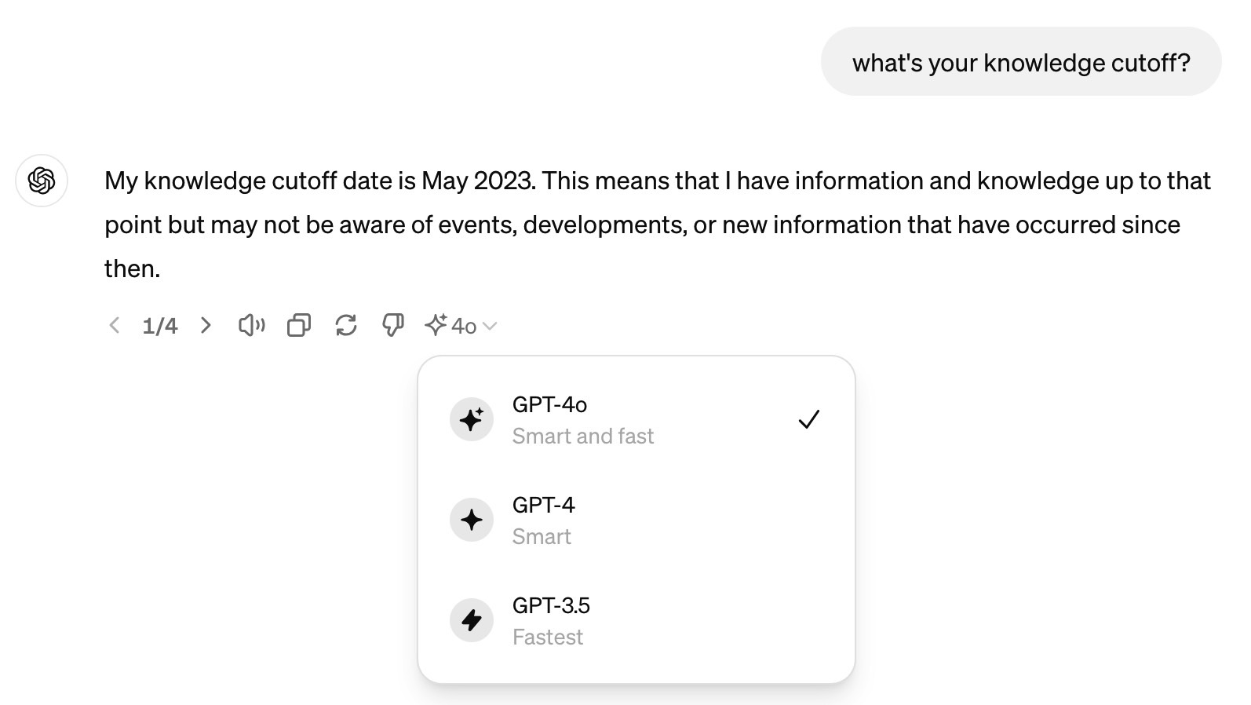
Task: Go to next response version
Action: 206,325
